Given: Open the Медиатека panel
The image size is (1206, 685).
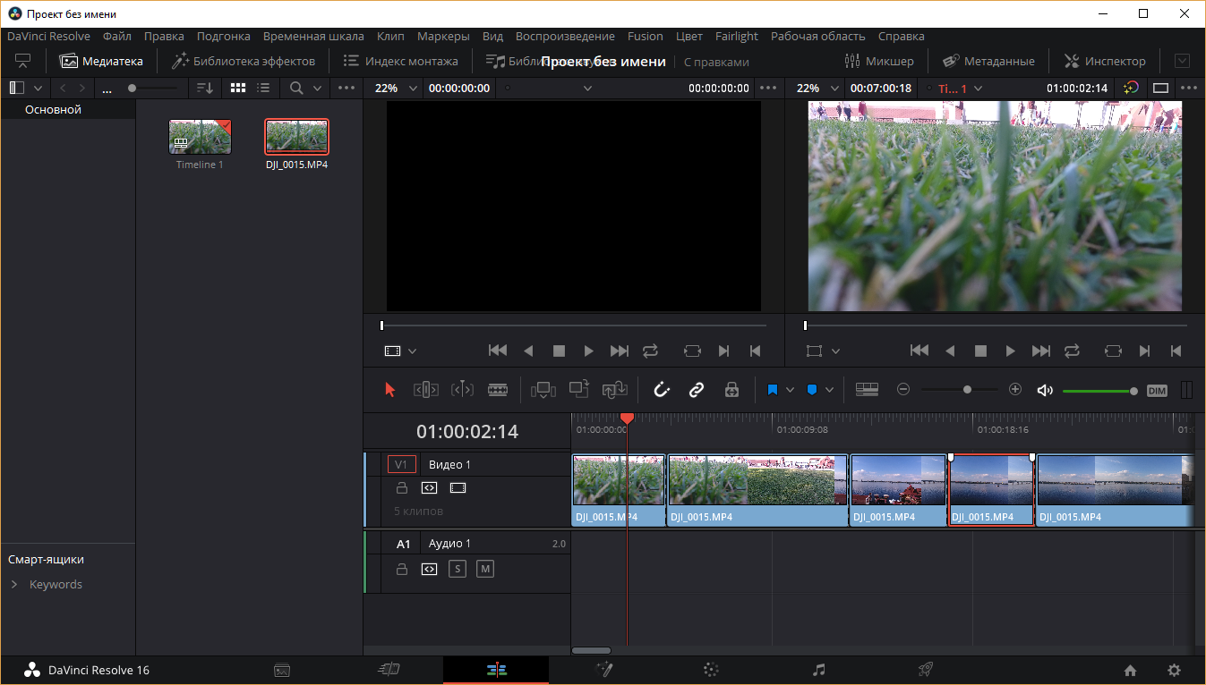Looking at the screenshot, I should [x=102, y=61].
